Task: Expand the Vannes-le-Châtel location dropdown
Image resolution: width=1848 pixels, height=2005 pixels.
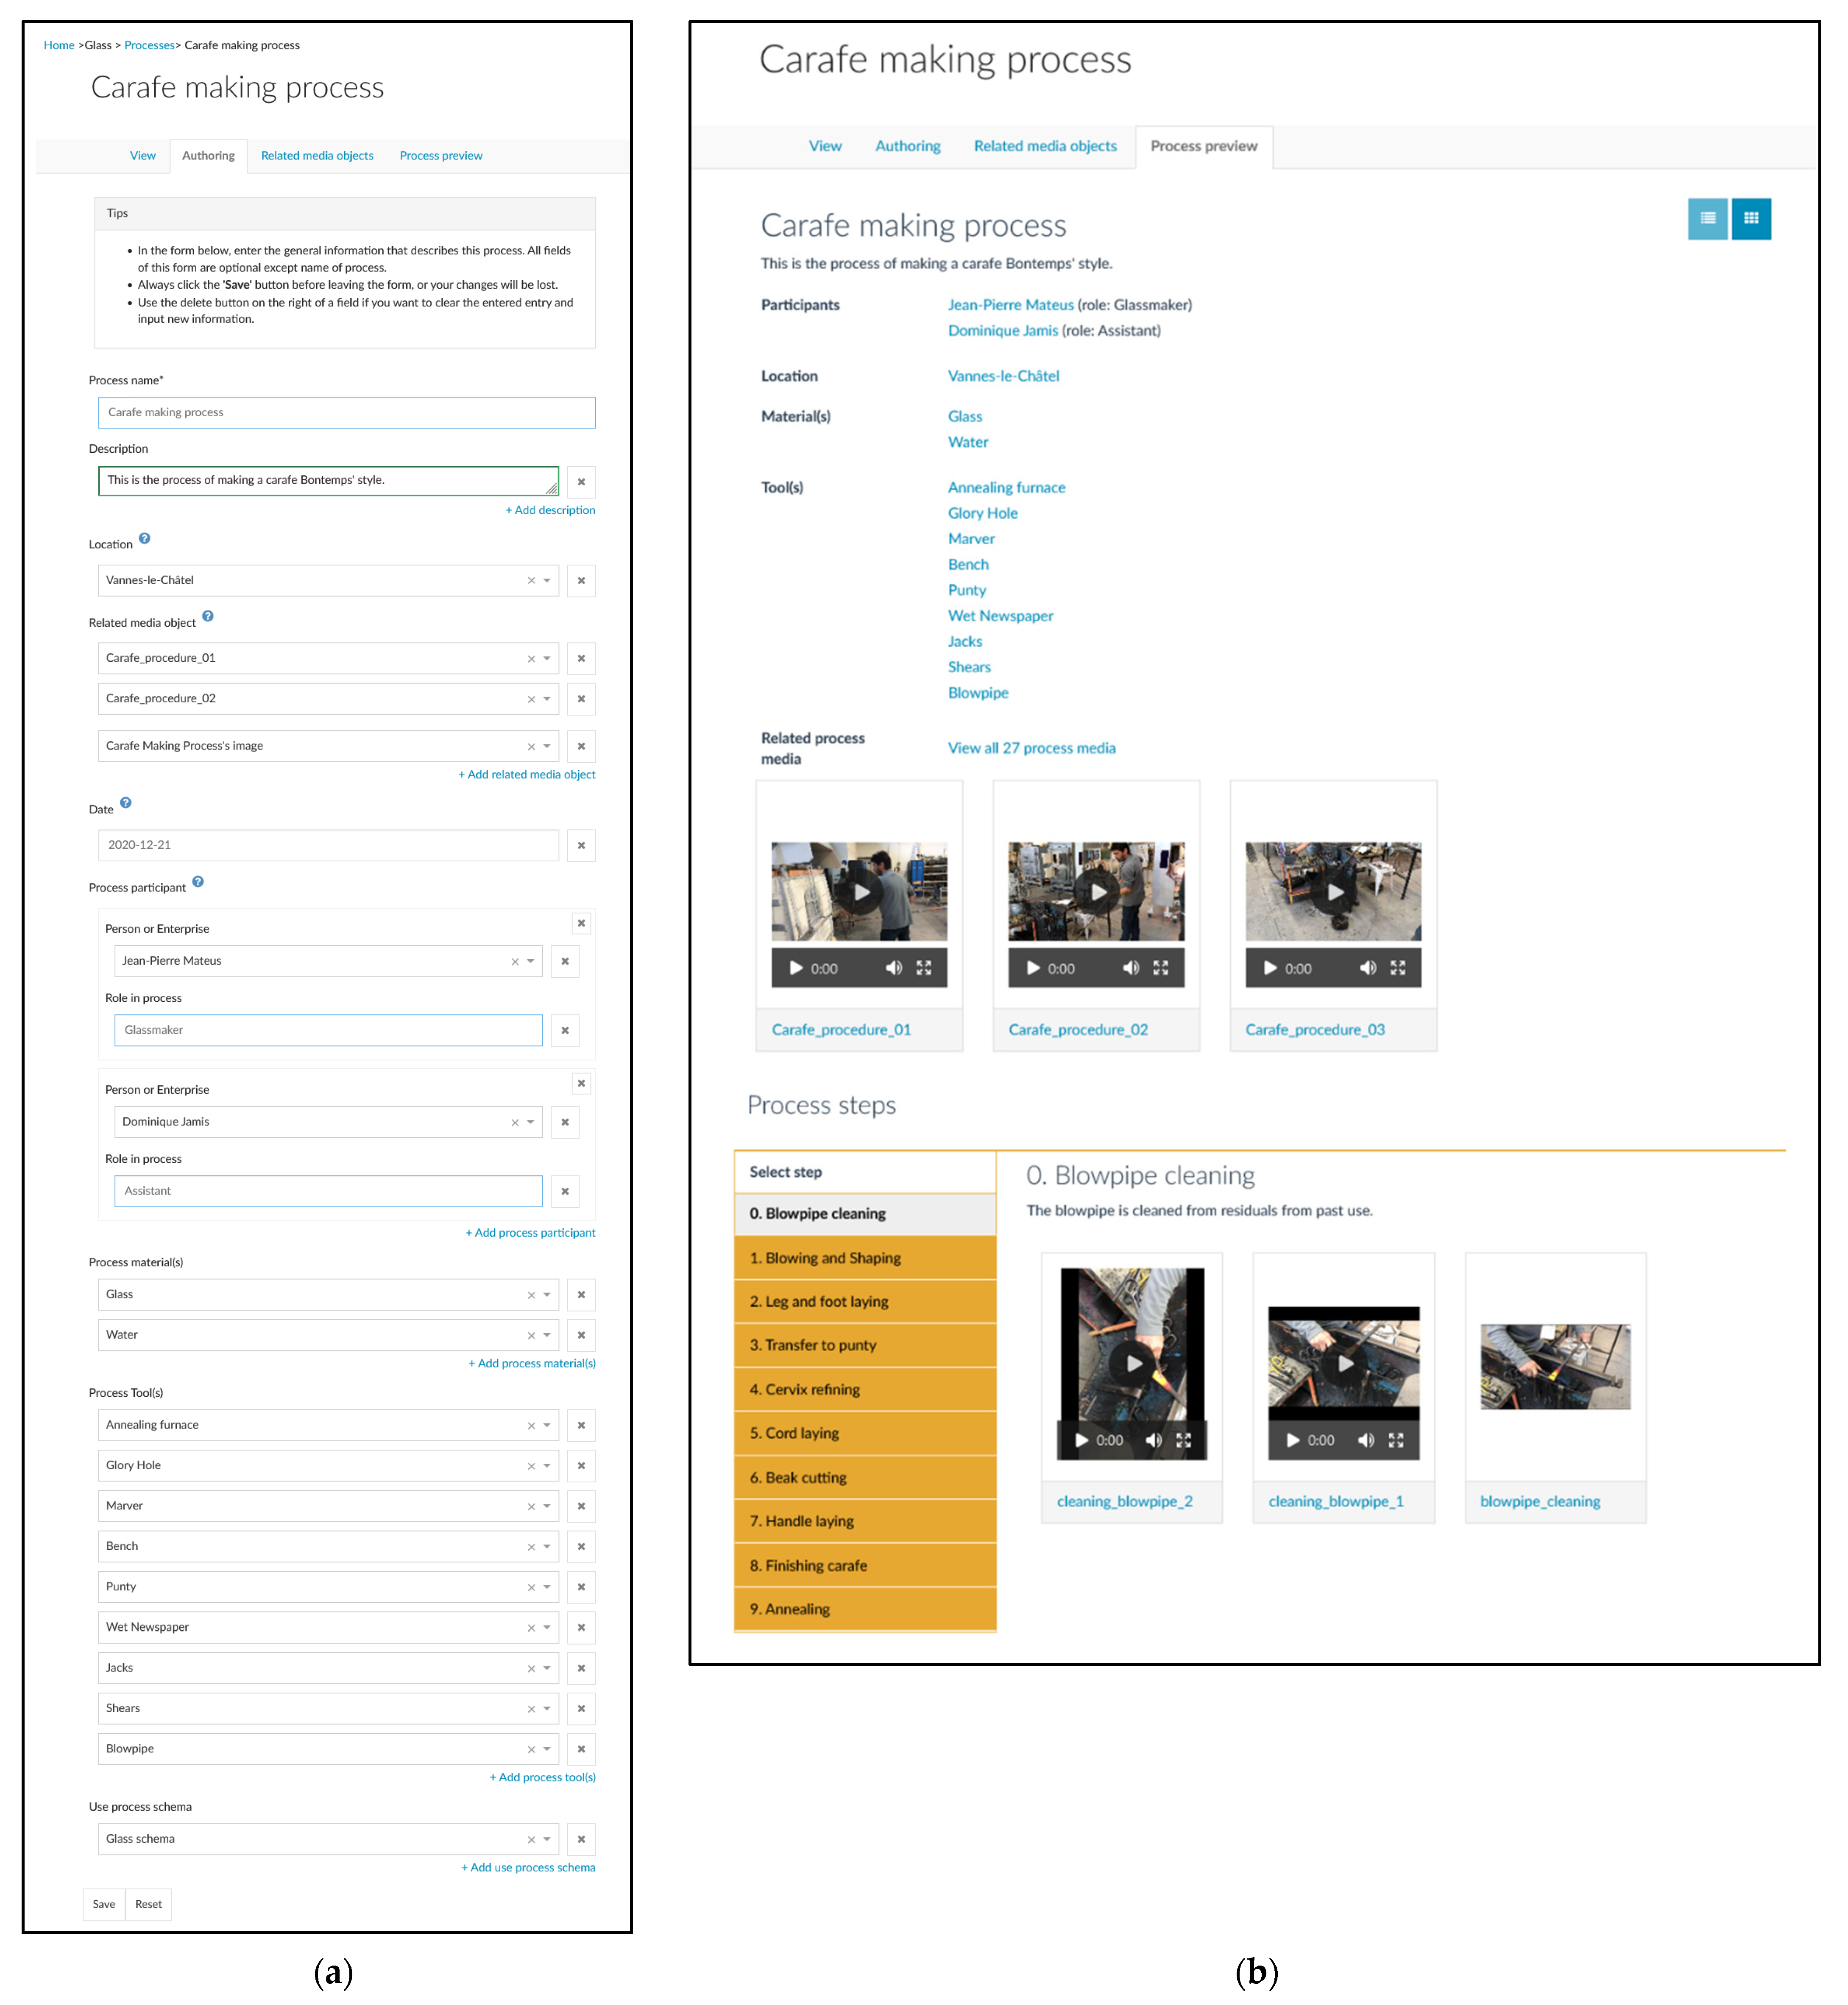Action: [547, 580]
